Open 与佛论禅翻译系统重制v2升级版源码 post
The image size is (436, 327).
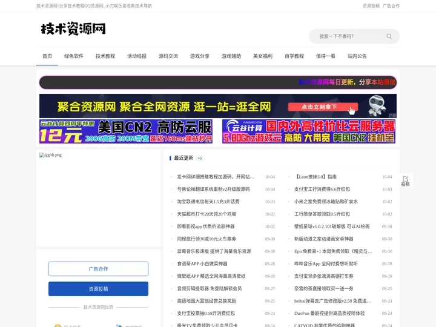(x=213, y=190)
